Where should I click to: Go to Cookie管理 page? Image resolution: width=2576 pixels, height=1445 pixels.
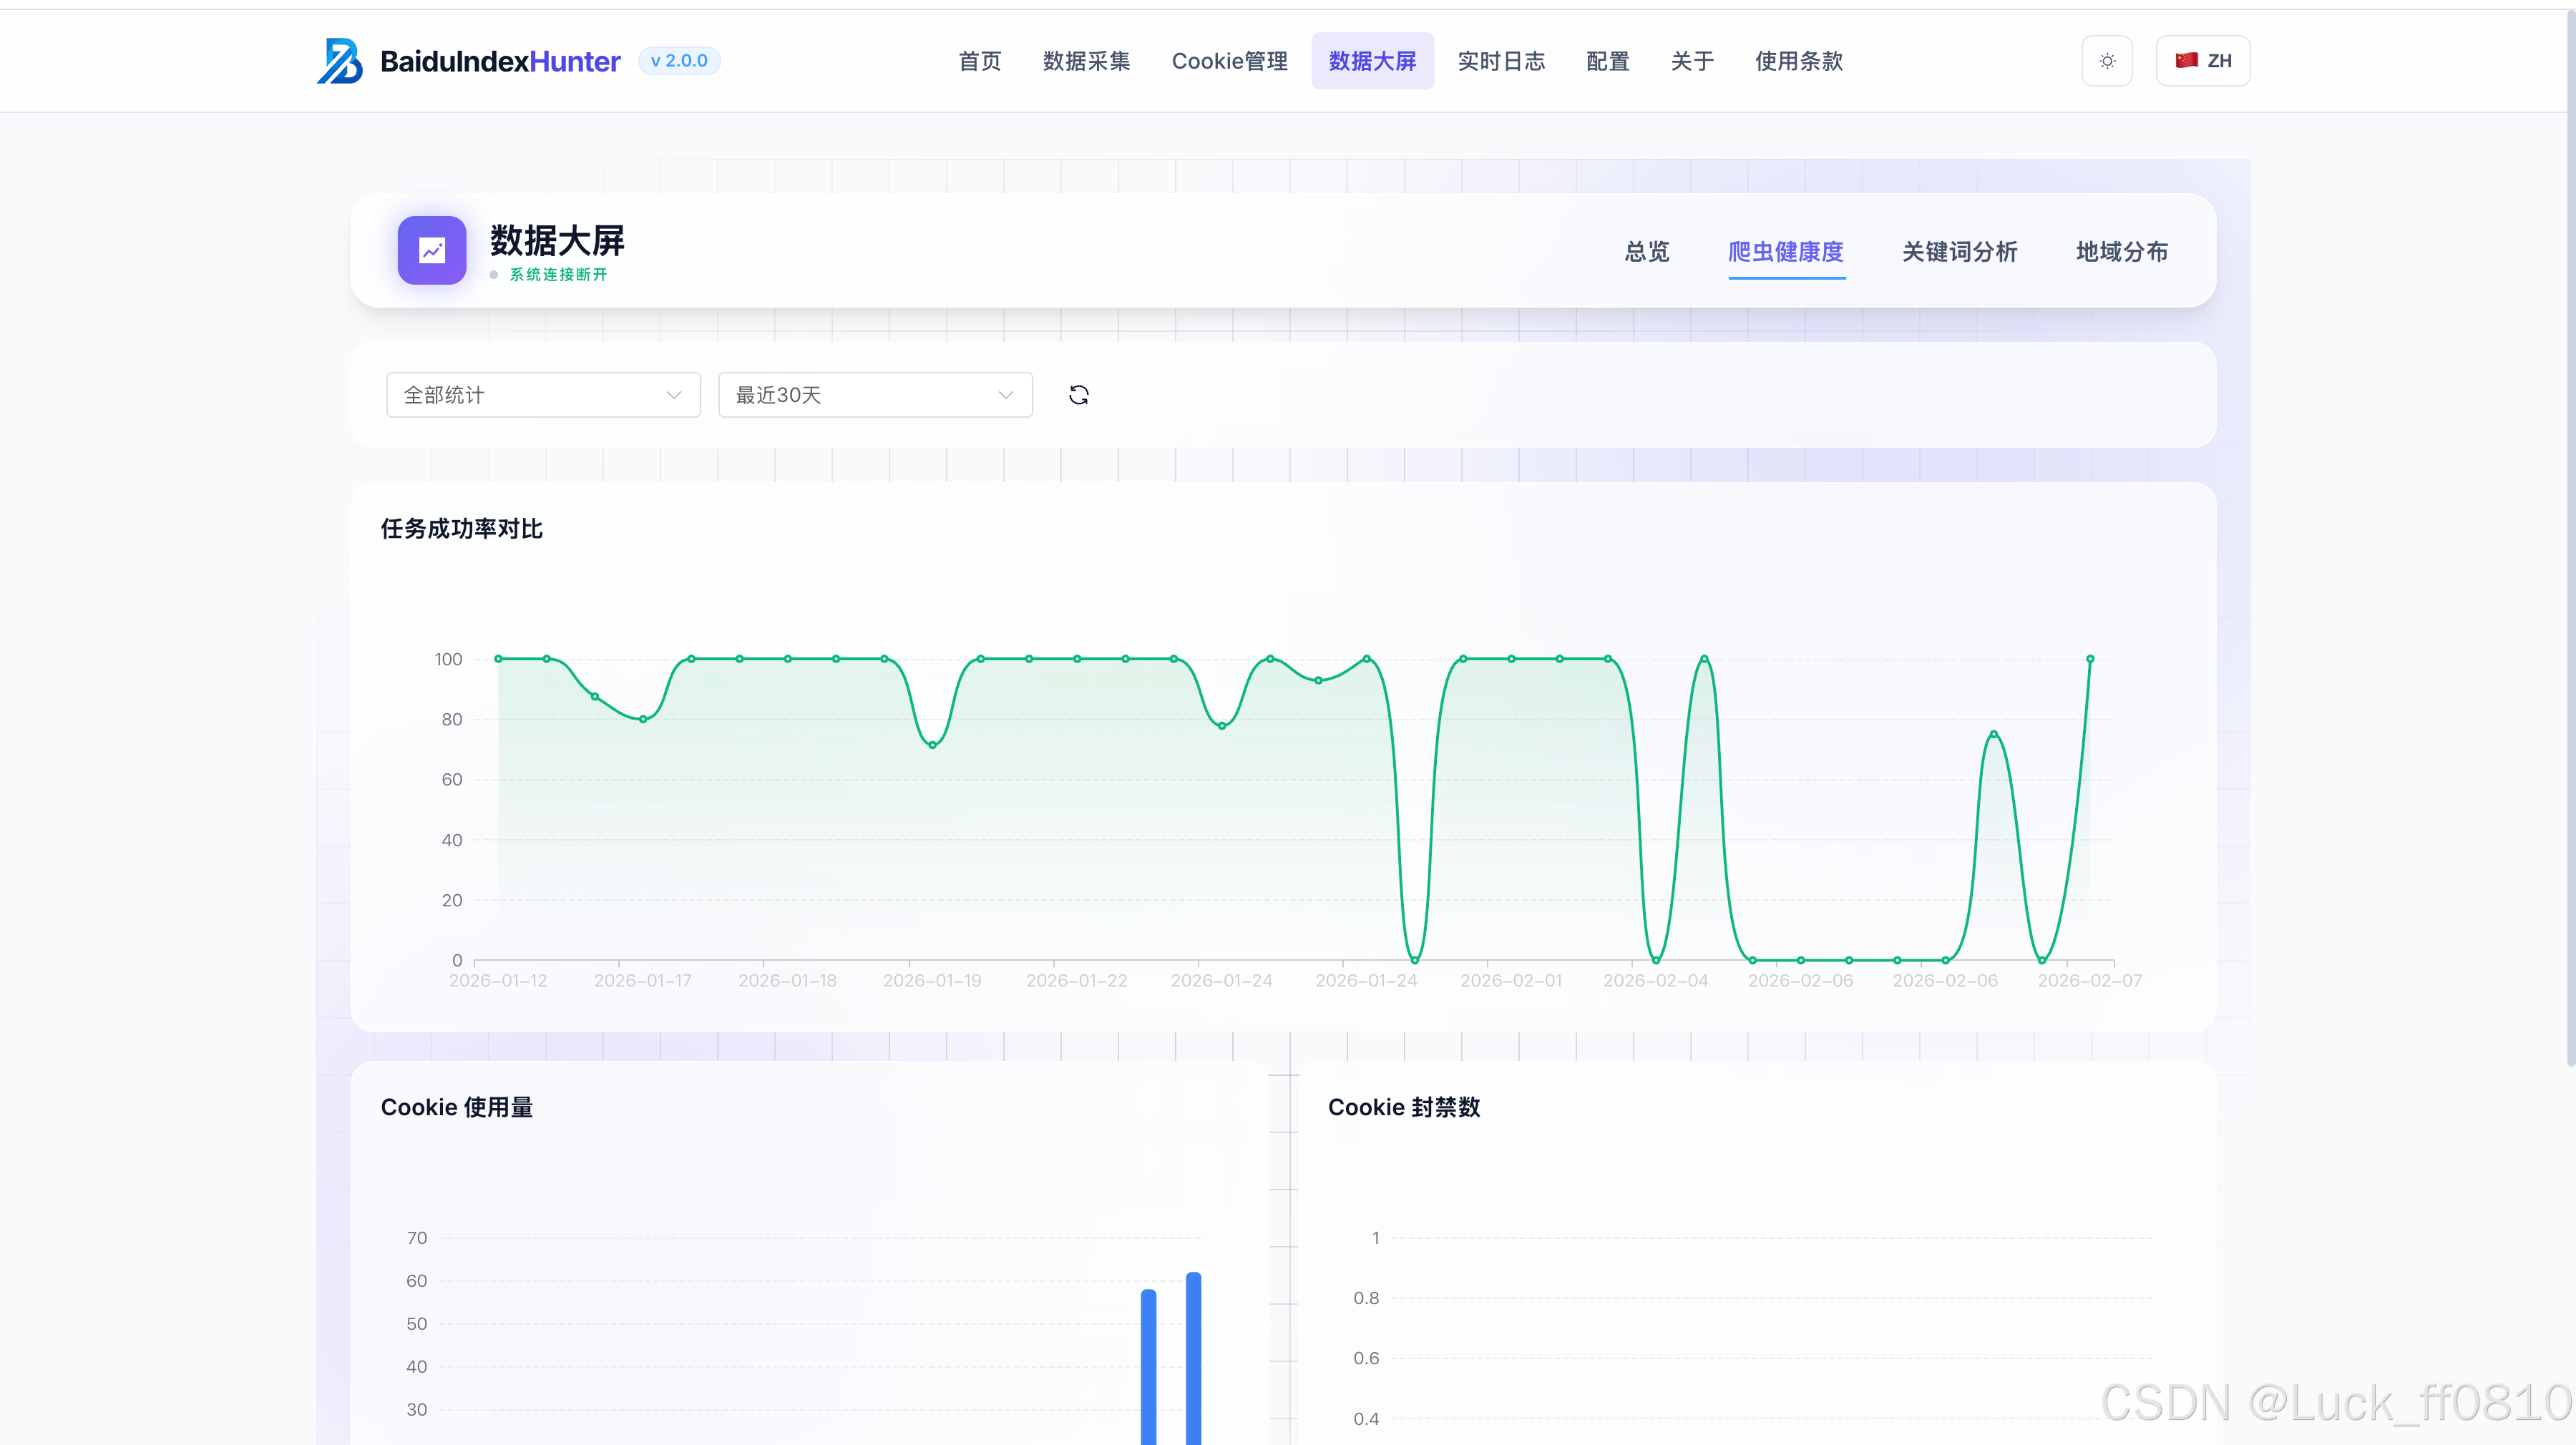[x=1229, y=61]
